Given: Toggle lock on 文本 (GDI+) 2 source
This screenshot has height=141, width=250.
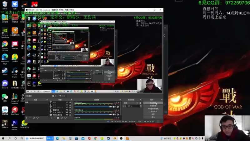Looking at the screenshot, I should pyautogui.click(x=70, y=112).
